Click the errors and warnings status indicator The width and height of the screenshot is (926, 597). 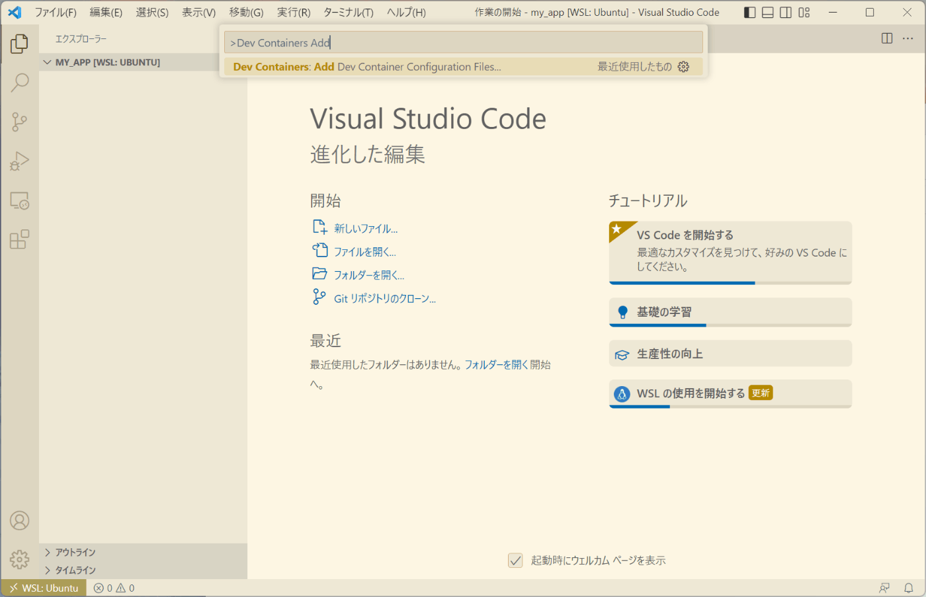click(x=114, y=588)
